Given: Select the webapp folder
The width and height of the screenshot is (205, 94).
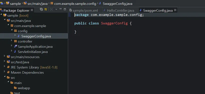Looking at the screenshot, I should point(24,88).
